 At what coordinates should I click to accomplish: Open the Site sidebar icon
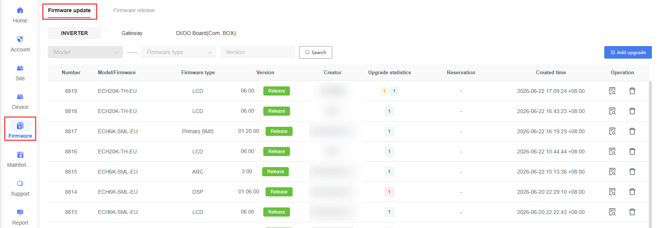(x=20, y=68)
